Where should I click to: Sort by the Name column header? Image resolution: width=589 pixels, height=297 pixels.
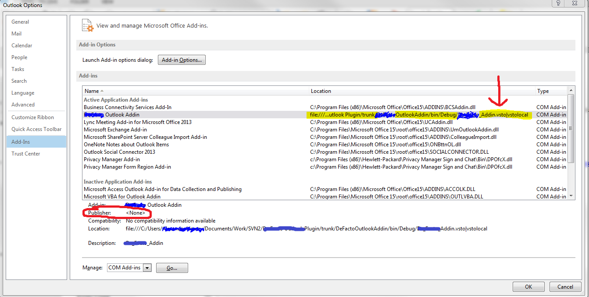point(195,91)
